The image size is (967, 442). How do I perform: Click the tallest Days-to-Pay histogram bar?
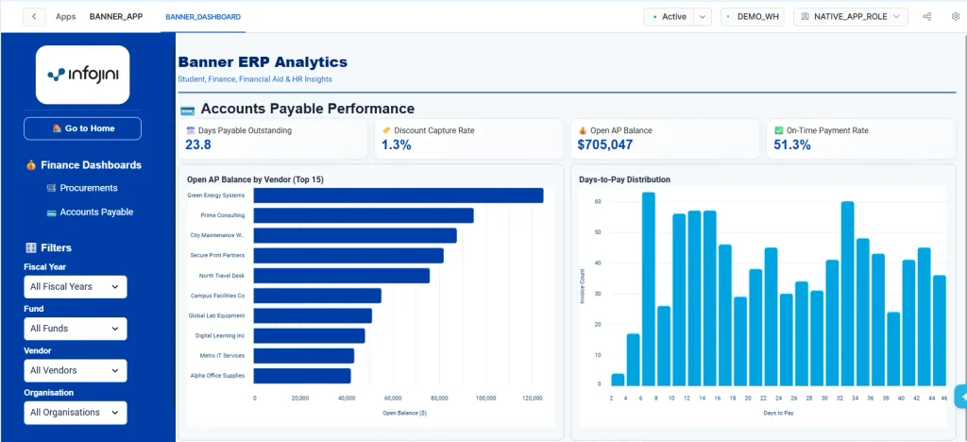(x=648, y=289)
